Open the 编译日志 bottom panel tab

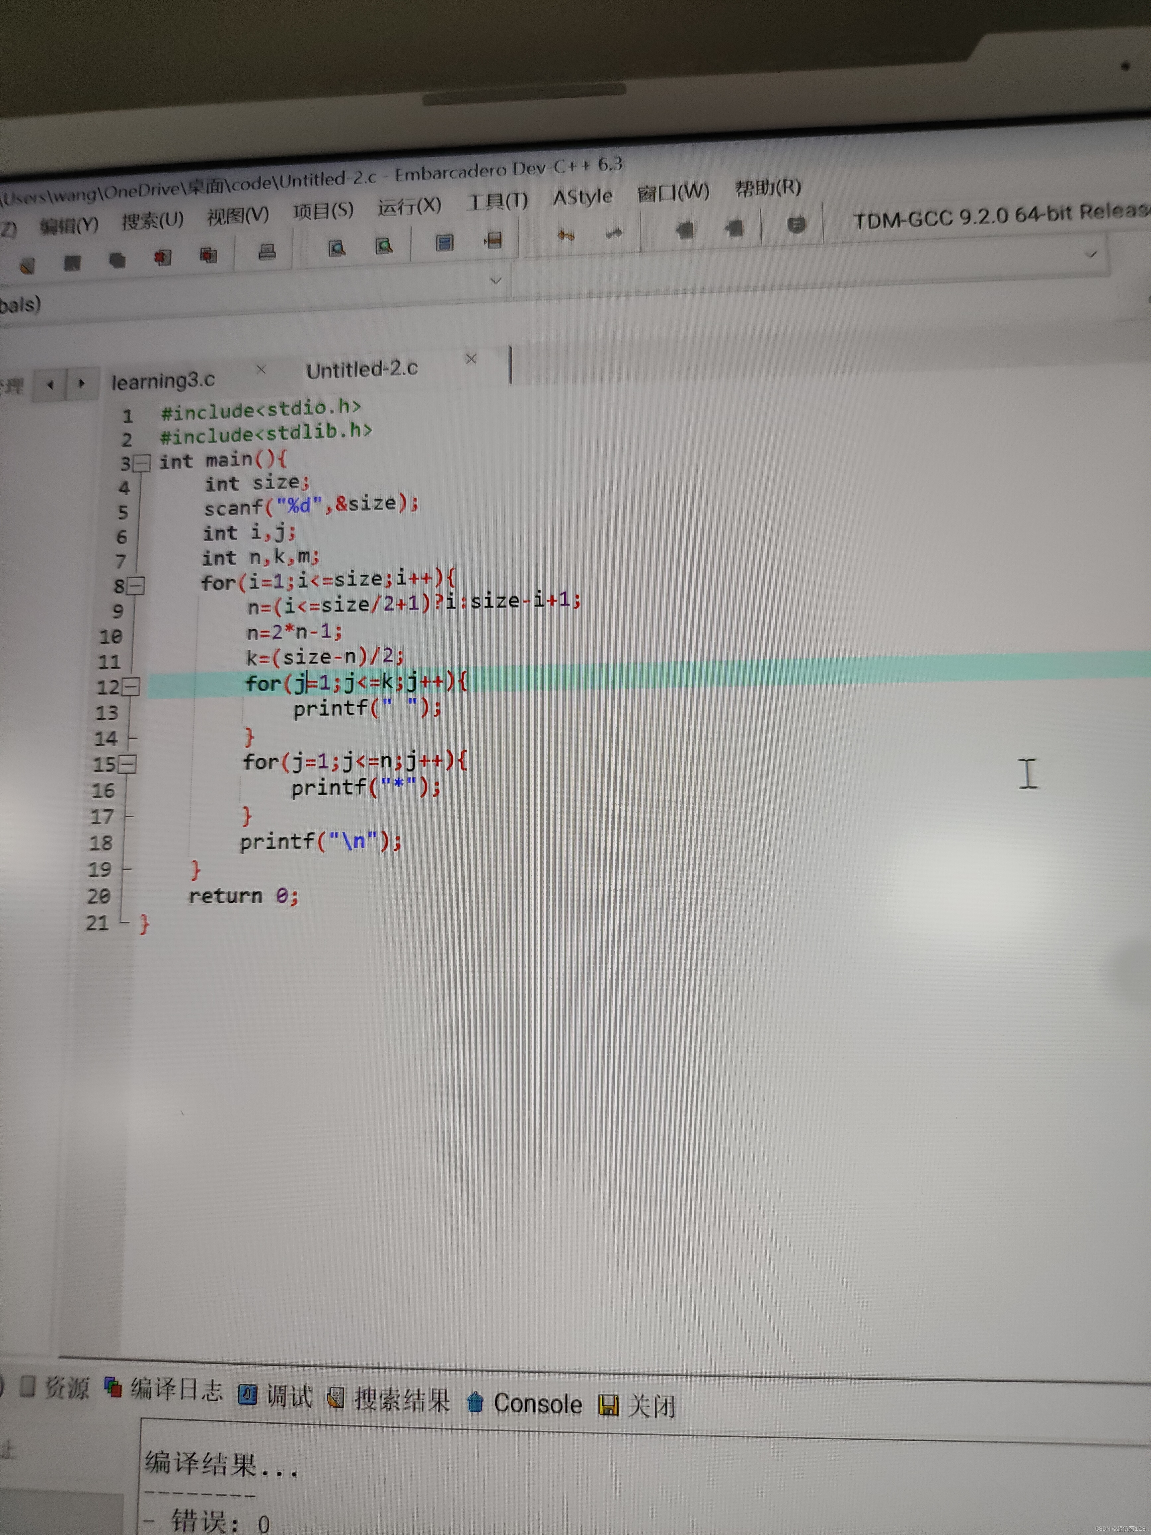pyautogui.click(x=176, y=1389)
